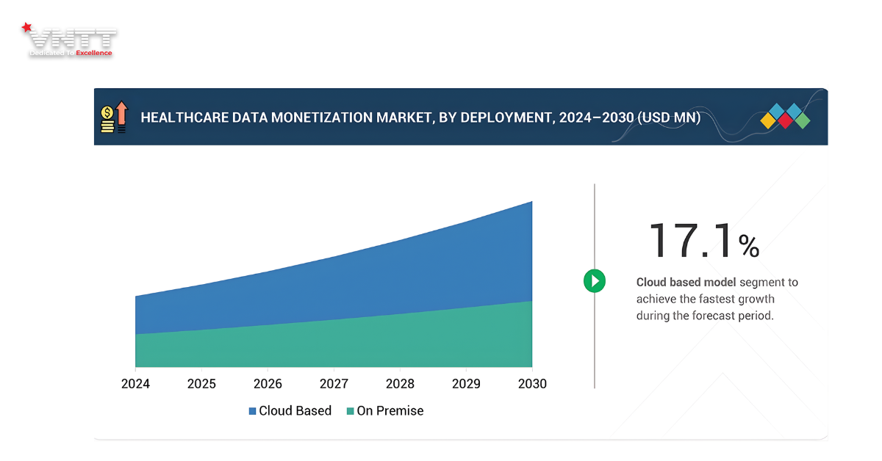
Task: Click the 2027 axis label
Action: (x=334, y=384)
